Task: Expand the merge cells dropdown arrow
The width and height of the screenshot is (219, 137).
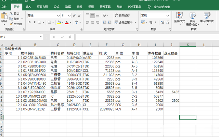Action: (136, 22)
